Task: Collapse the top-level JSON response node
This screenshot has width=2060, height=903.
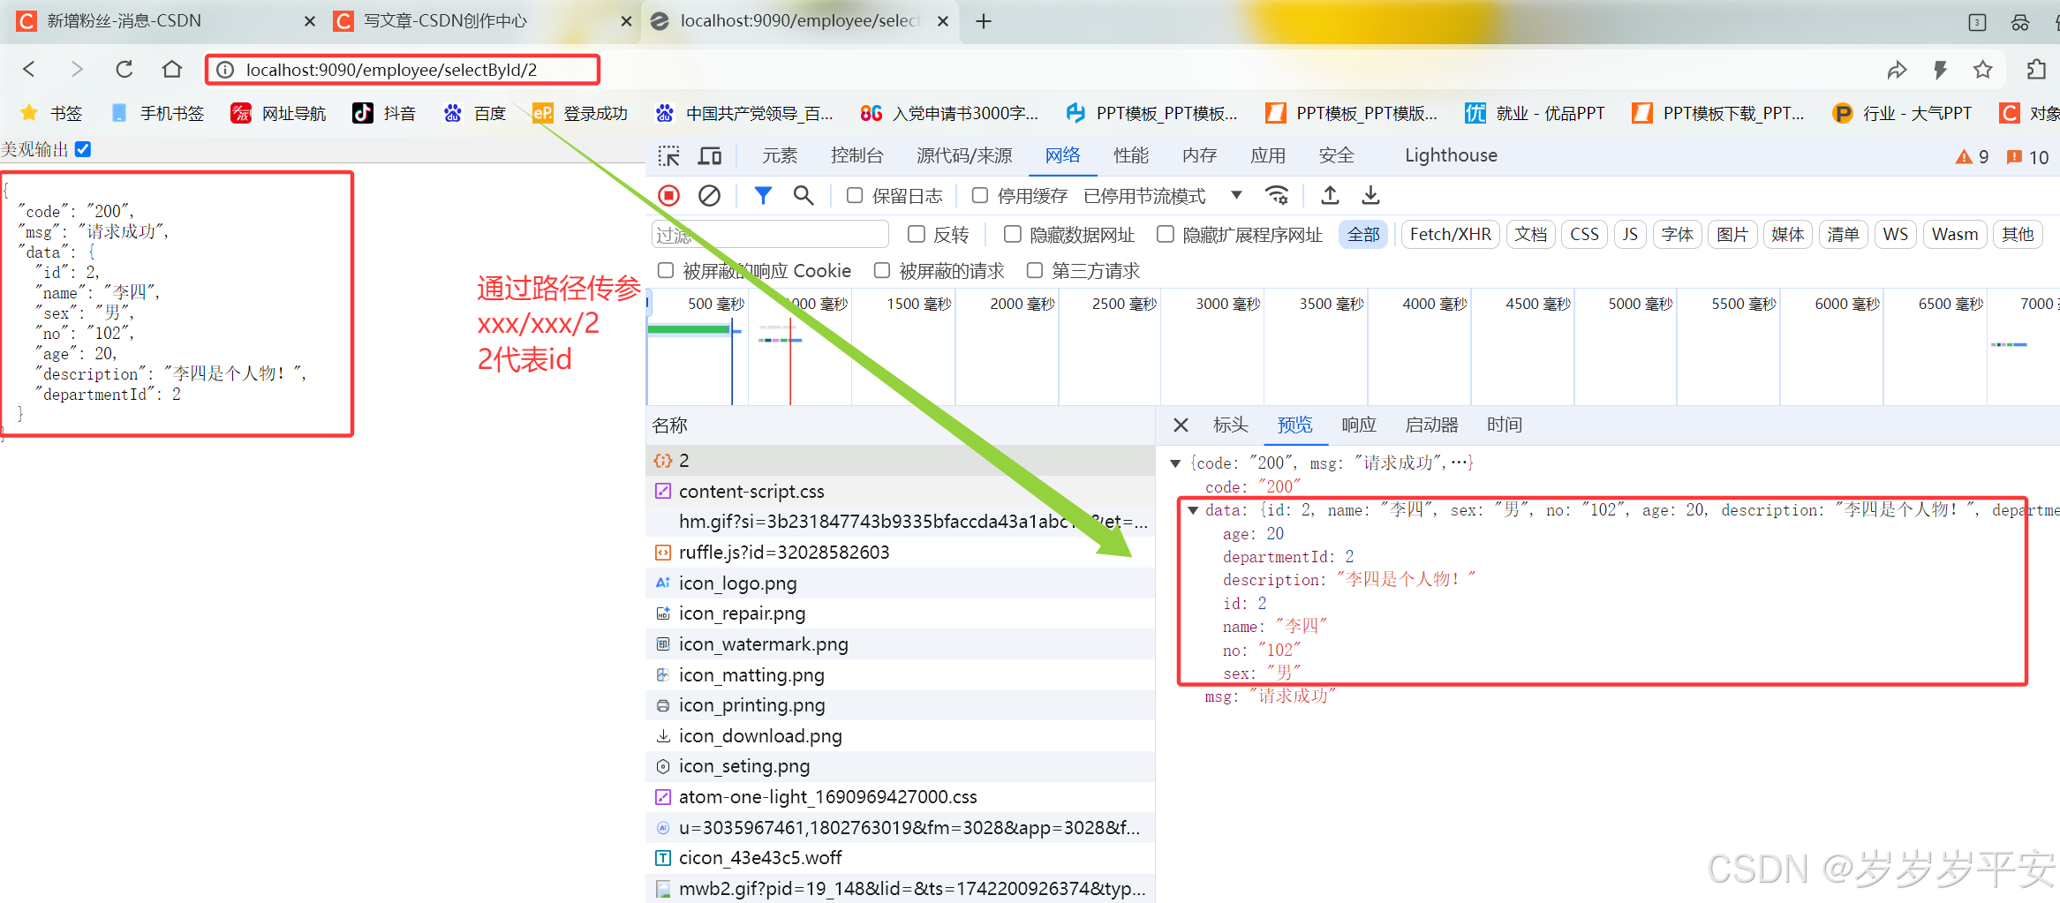Action: (x=1176, y=462)
